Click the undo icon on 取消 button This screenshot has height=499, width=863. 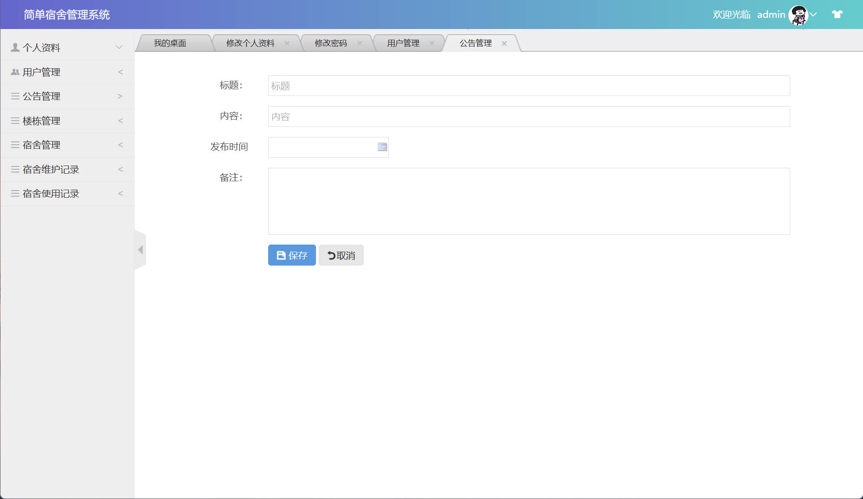pos(331,255)
